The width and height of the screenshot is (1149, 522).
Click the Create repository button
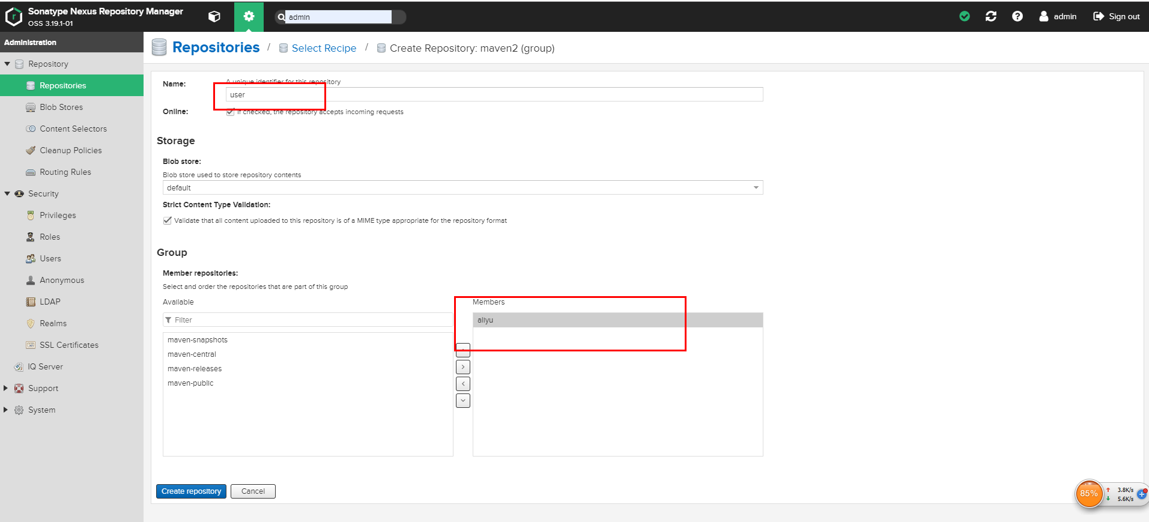[x=191, y=491]
